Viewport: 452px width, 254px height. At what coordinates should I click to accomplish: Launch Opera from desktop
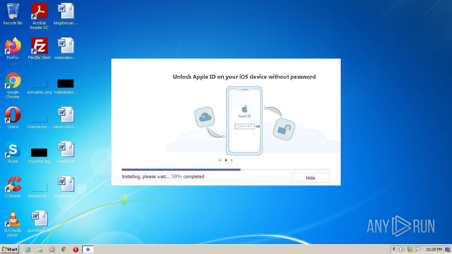[13, 117]
